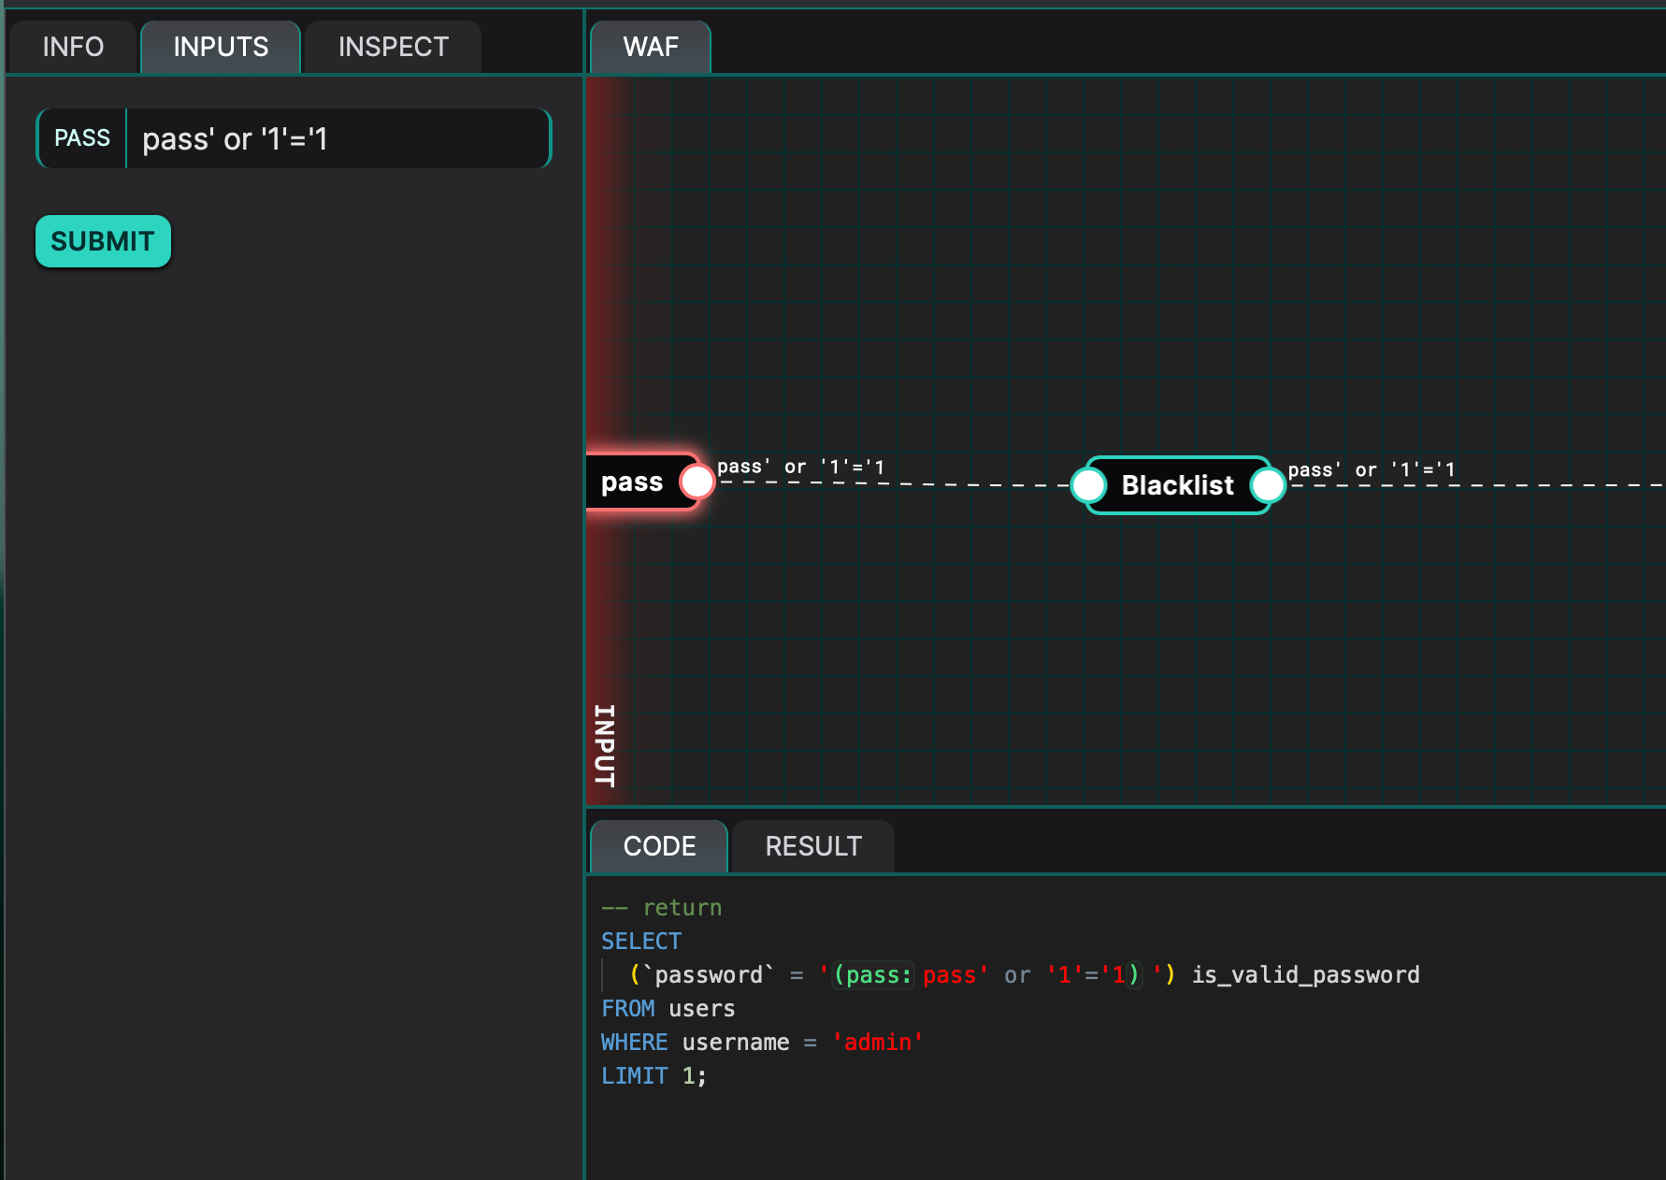Select the Blacklist filter node
This screenshot has width=1666, height=1180.
click(1177, 485)
